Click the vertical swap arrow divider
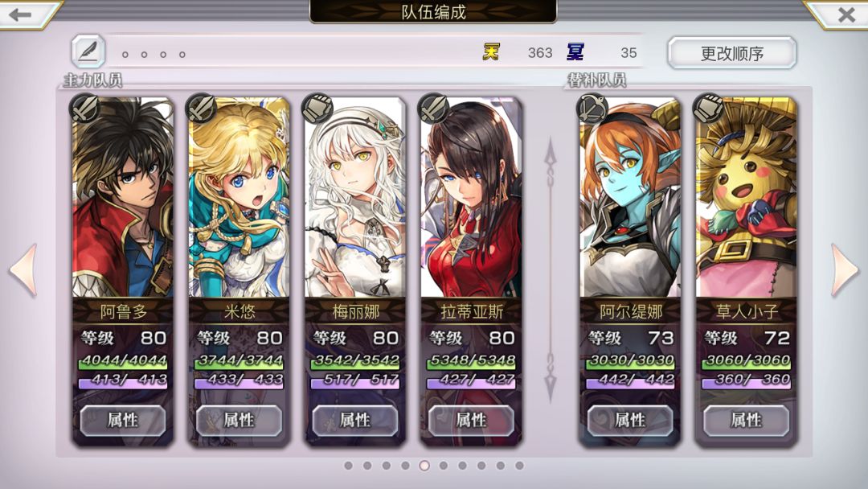Image resolution: width=868 pixels, height=489 pixels. tap(551, 269)
